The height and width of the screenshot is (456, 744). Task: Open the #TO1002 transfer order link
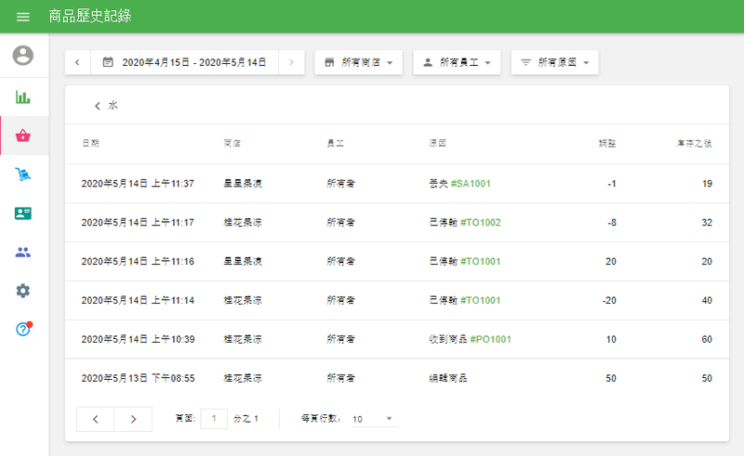(480, 223)
